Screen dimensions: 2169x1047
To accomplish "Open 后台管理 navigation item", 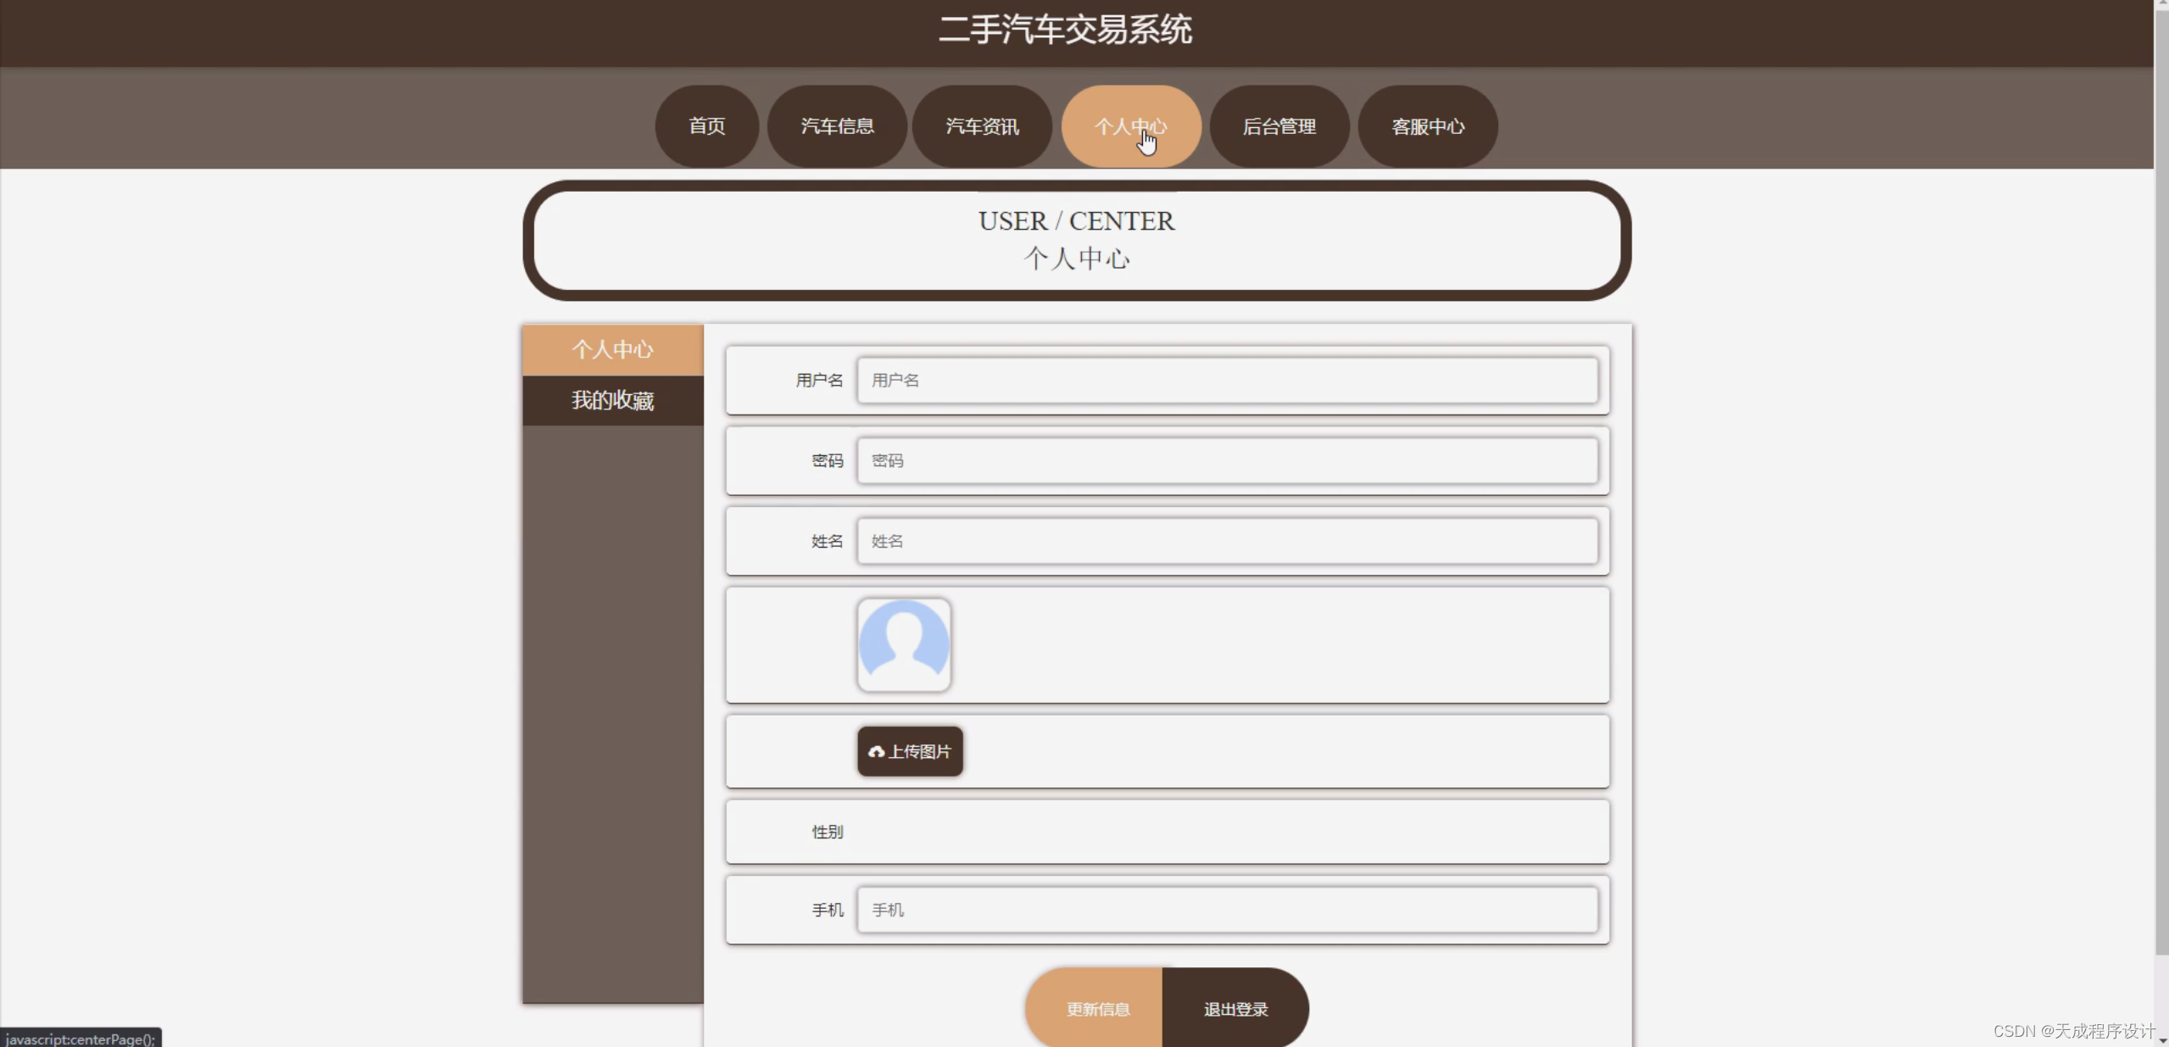I will 1279,126.
